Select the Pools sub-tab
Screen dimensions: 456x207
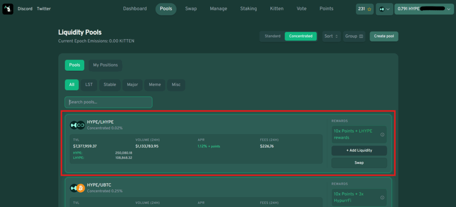pyautogui.click(x=74, y=65)
